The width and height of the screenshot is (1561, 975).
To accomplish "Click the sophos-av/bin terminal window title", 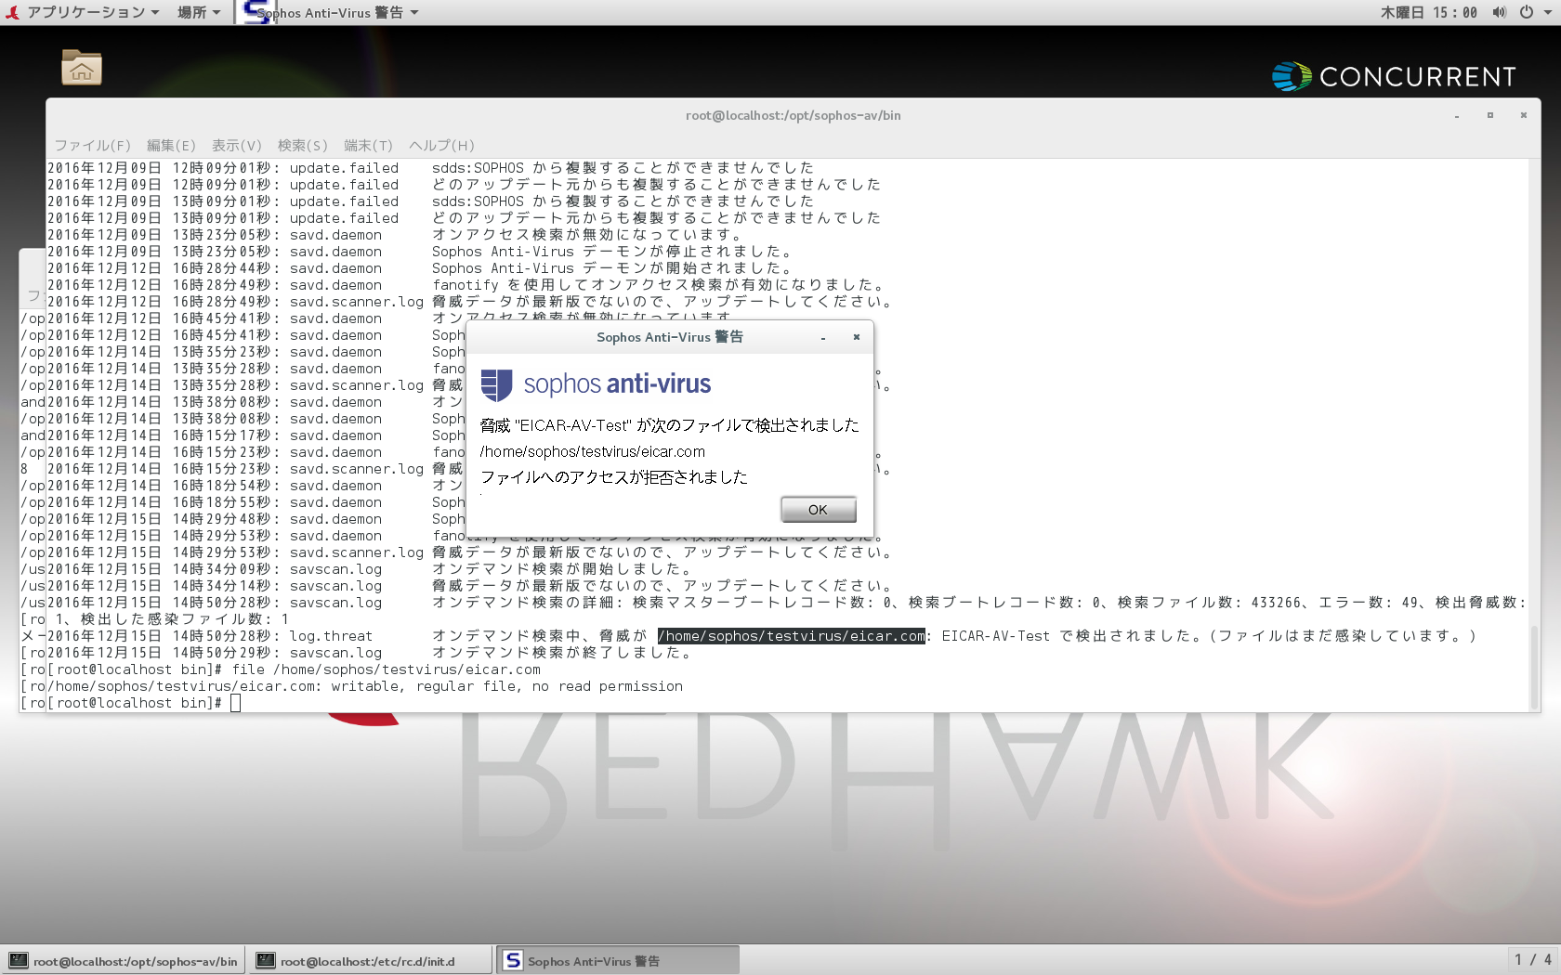I will click(x=793, y=115).
